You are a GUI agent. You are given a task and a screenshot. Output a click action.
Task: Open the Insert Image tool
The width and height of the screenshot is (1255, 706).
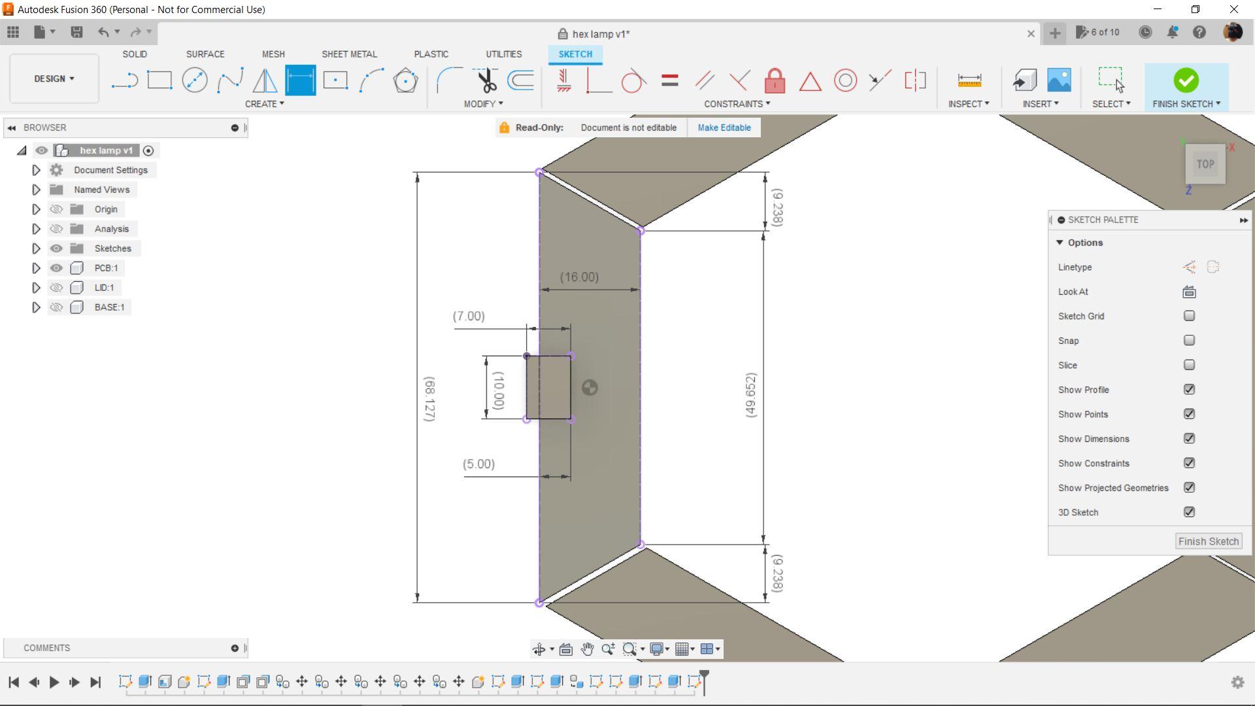click(1059, 80)
